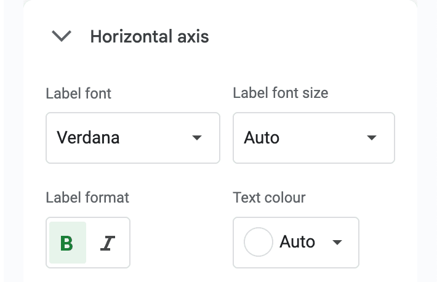Enable italic label format
The width and height of the screenshot is (437, 282).
[108, 243]
